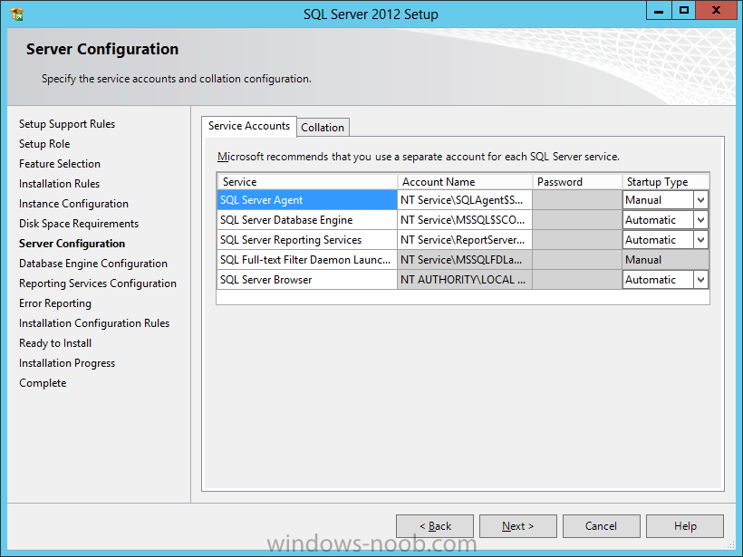743x557 pixels.
Task: Maximize the SQL Server 2012 Setup window
Action: tap(684, 11)
